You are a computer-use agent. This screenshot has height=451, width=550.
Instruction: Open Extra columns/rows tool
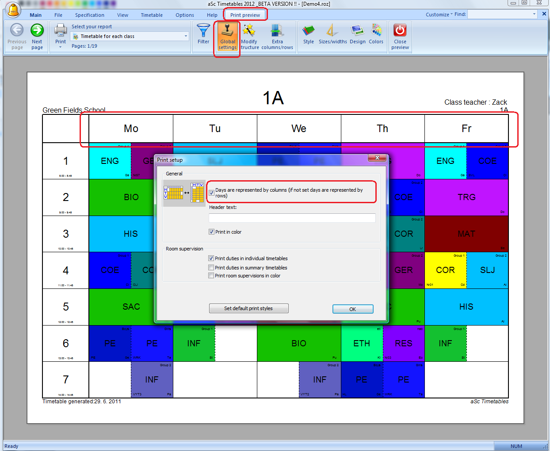277,31
